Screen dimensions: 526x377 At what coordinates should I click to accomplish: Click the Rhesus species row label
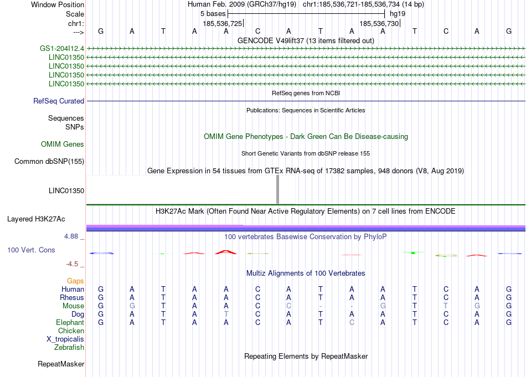pyautogui.click(x=72, y=297)
